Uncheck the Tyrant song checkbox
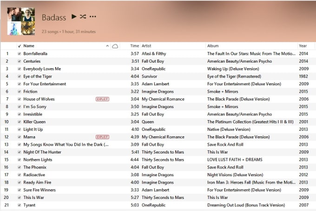The width and height of the screenshot is (316, 211). tap(19, 205)
